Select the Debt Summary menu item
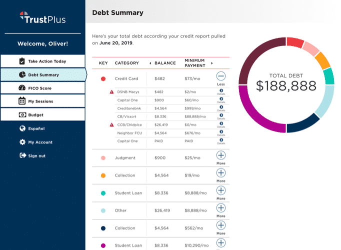 (x=43, y=74)
